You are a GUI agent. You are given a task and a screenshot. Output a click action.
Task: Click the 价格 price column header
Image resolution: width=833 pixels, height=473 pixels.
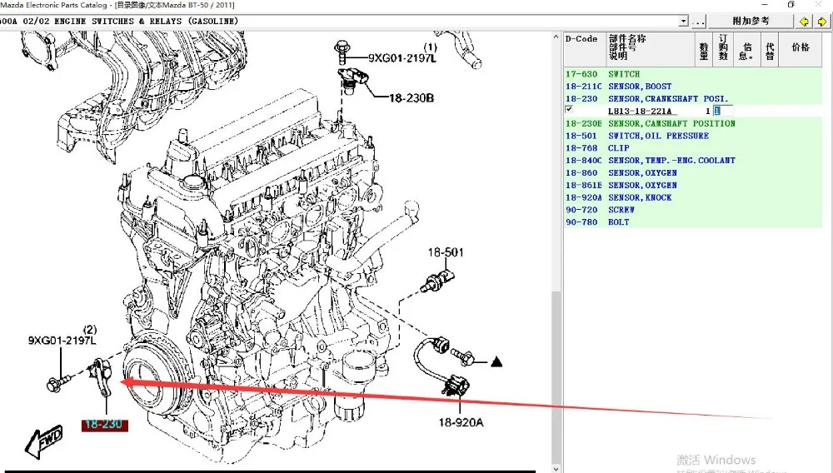[801, 49]
